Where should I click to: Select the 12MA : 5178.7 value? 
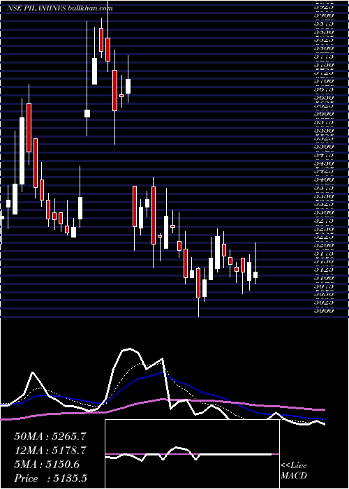click(50, 451)
